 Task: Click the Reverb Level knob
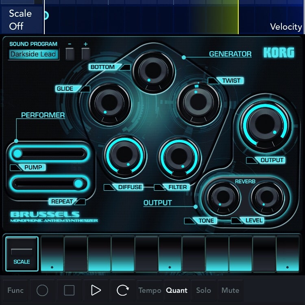[267, 198]
